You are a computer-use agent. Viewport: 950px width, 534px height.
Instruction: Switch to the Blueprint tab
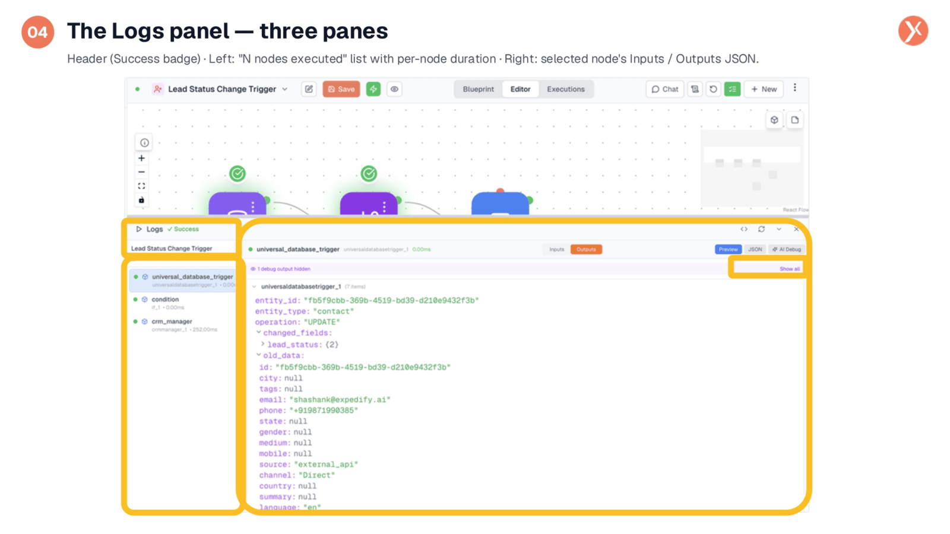tap(478, 89)
